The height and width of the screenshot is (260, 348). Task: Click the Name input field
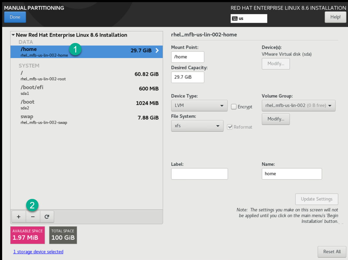pyautogui.click(x=291, y=174)
